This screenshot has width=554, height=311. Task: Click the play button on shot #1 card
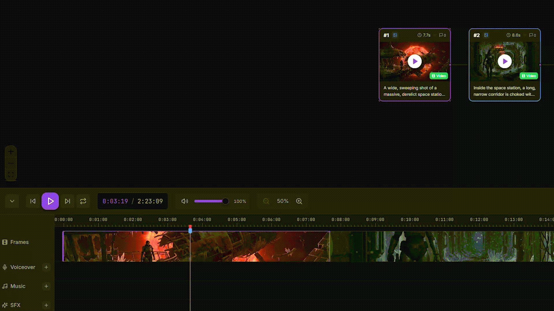coord(415,61)
